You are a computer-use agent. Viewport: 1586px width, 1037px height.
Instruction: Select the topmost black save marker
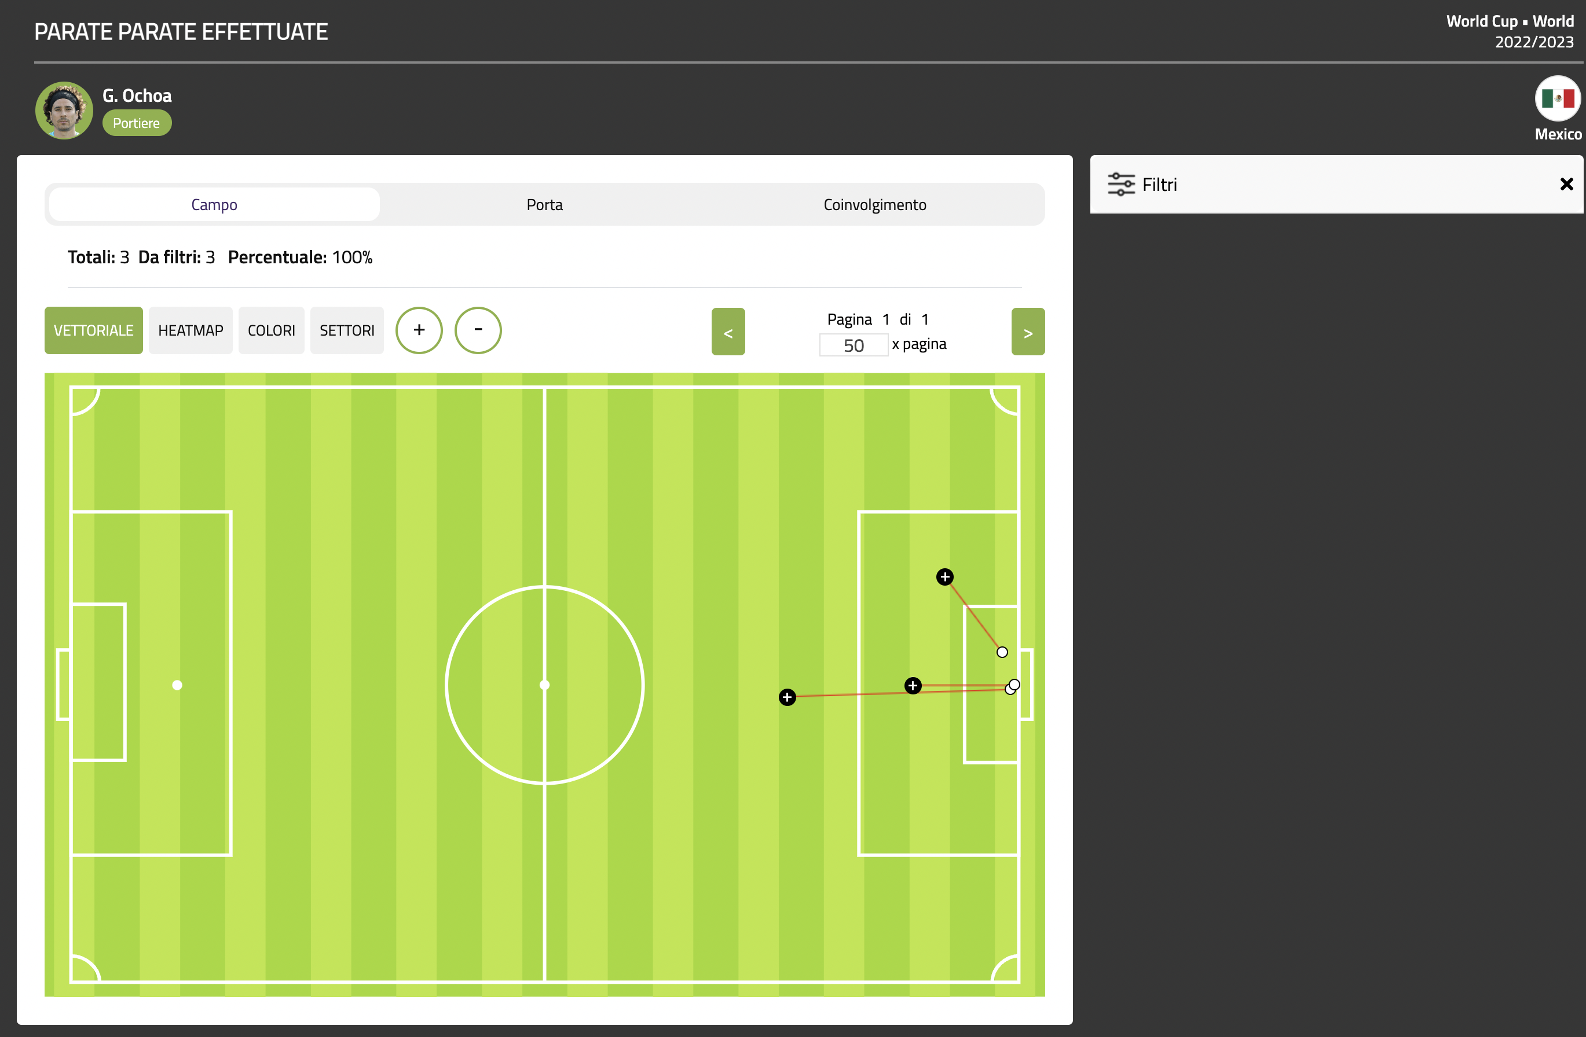pyautogui.click(x=944, y=577)
